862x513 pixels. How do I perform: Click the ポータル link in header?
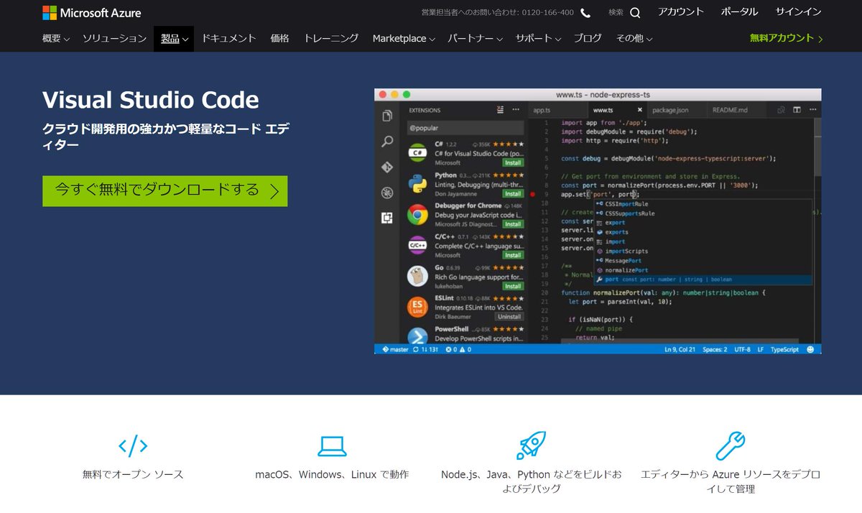click(739, 11)
